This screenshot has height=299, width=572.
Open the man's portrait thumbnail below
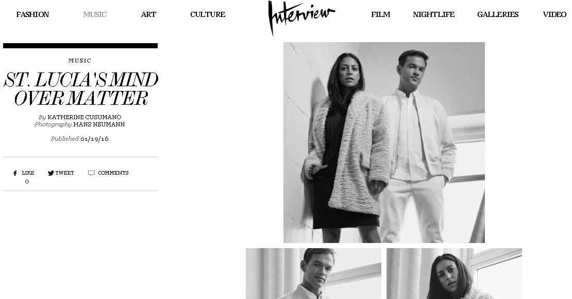(313, 273)
